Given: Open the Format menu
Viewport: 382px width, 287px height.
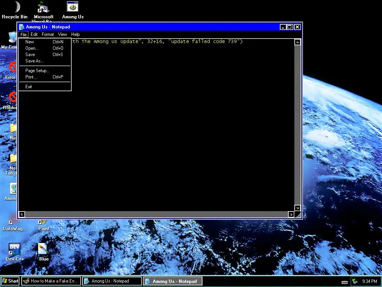Looking at the screenshot, I should [48, 34].
